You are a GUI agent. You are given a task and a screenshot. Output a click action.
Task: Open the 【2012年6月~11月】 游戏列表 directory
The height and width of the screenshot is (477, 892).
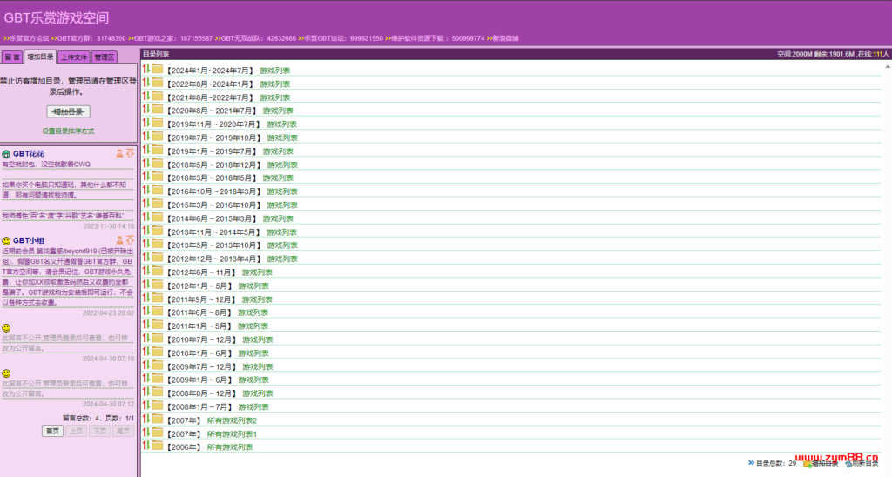pos(256,272)
